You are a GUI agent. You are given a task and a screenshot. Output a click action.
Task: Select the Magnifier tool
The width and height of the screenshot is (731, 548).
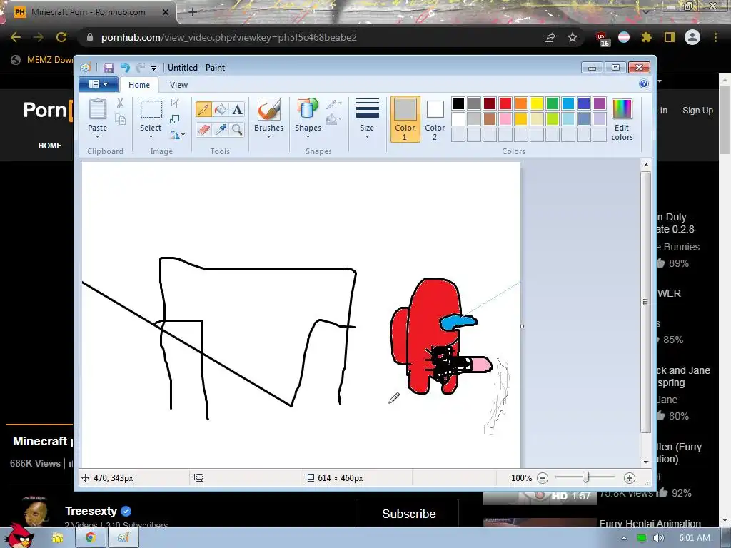pyautogui.click(x=237, y=129)
